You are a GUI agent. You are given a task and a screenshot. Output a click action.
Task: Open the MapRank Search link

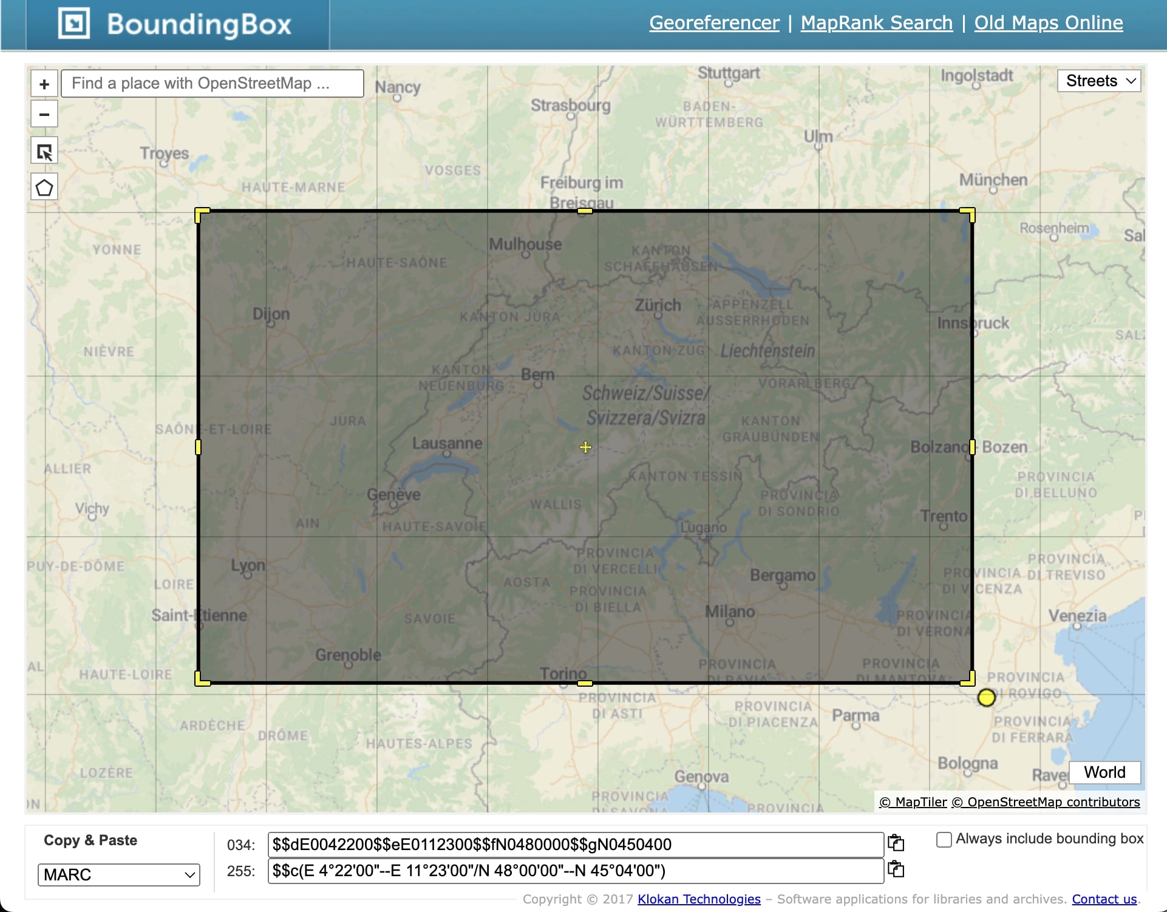point(876,23)
